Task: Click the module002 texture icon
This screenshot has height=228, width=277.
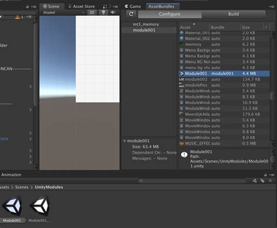Action: (182, 80)
